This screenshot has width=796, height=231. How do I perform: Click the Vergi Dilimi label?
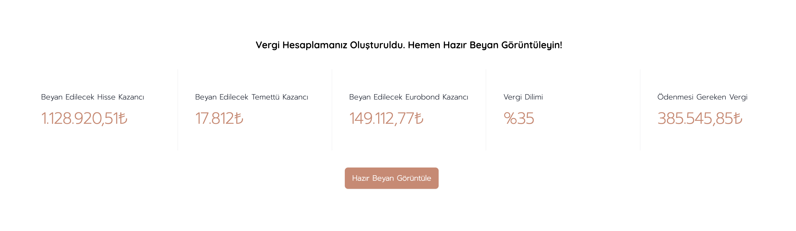(x=523, y=97)
